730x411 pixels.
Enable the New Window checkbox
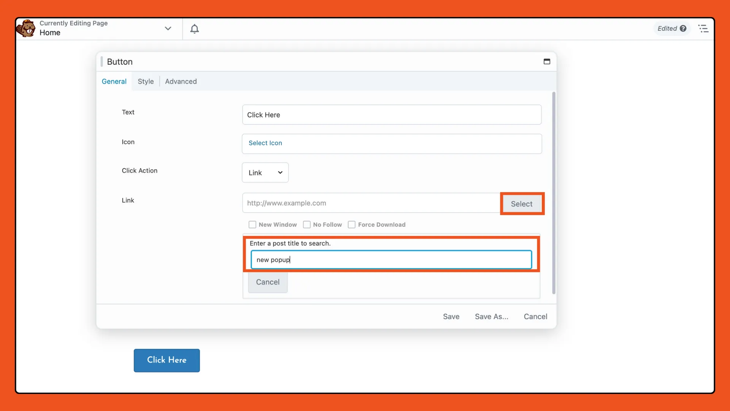[252, 224]
